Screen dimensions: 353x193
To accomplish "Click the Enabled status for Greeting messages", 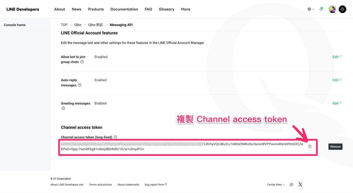I will 100,103.
